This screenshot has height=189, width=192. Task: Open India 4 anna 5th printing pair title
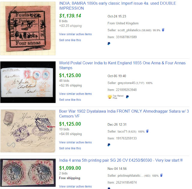[x=121, y=160]
